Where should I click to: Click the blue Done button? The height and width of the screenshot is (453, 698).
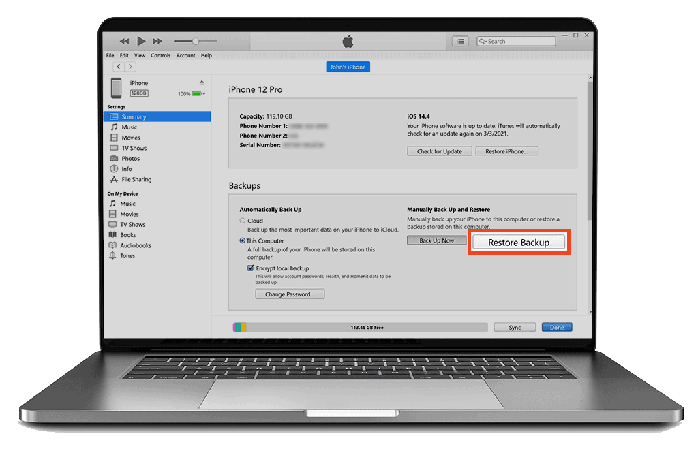click(x=557, y=328)
